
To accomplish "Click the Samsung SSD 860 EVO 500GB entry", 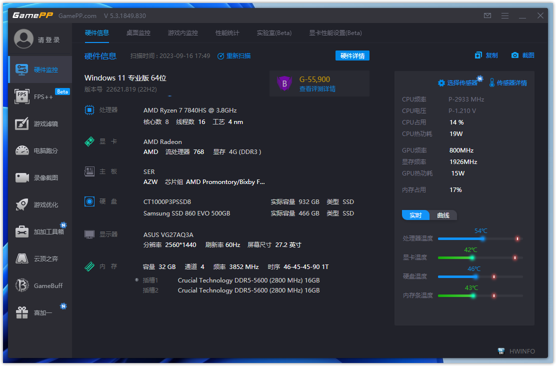I will 187,213.
